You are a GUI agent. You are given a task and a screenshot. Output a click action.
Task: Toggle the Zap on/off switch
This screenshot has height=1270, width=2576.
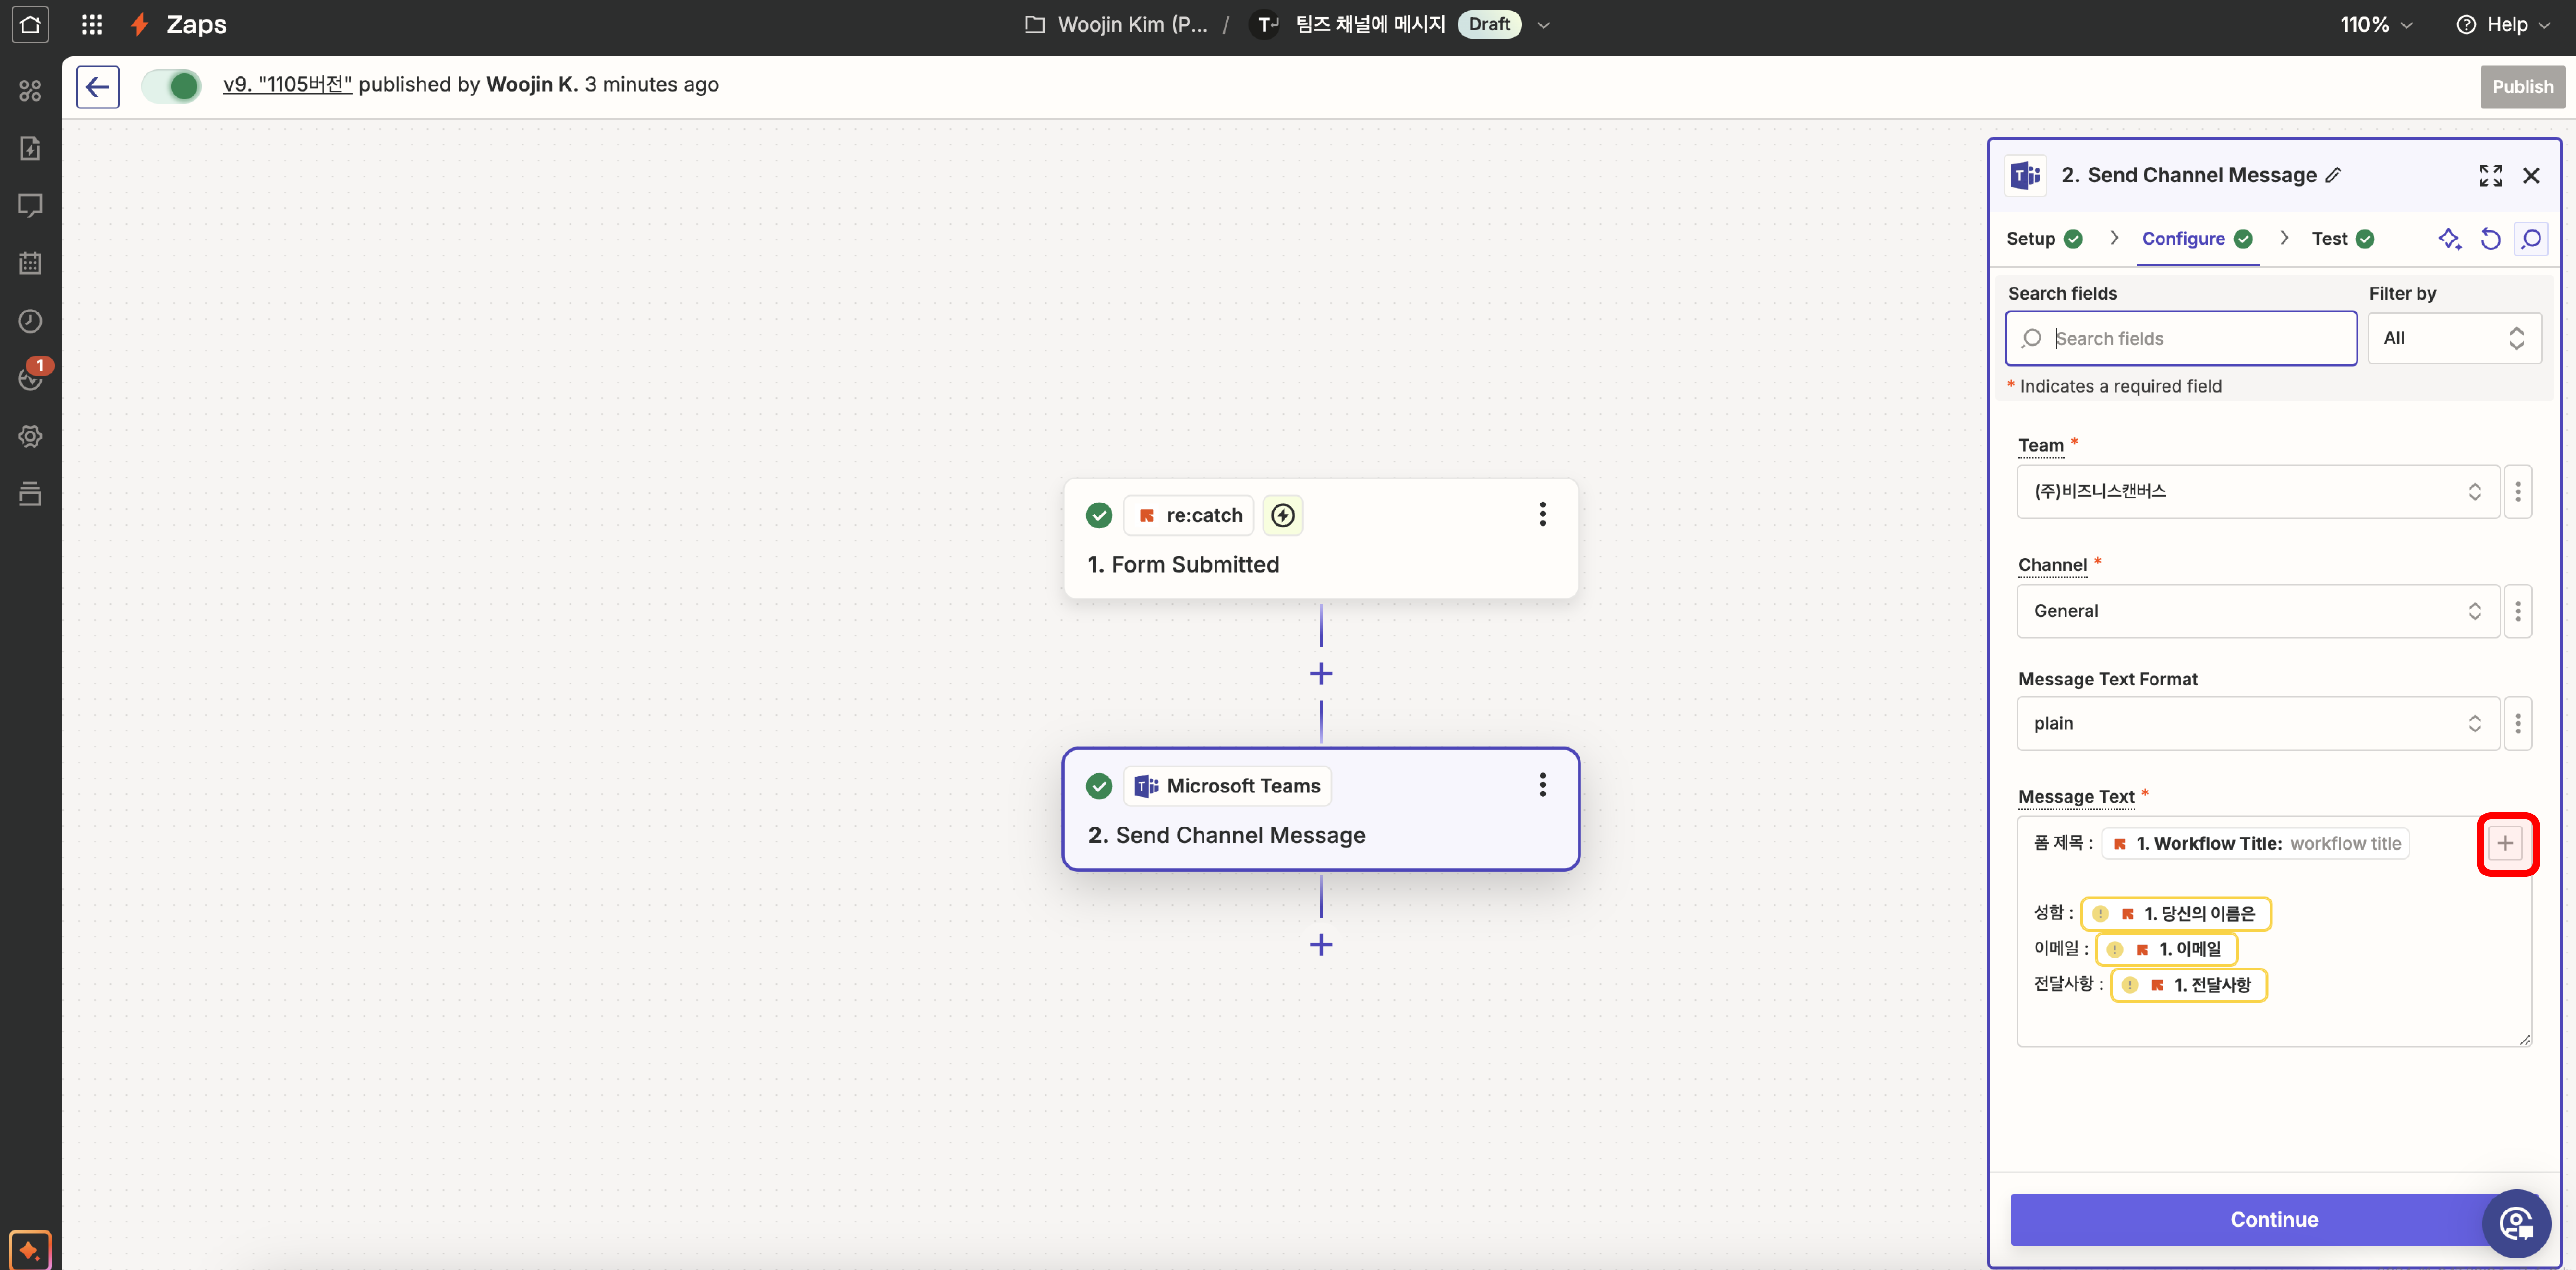tap(171, 86)
